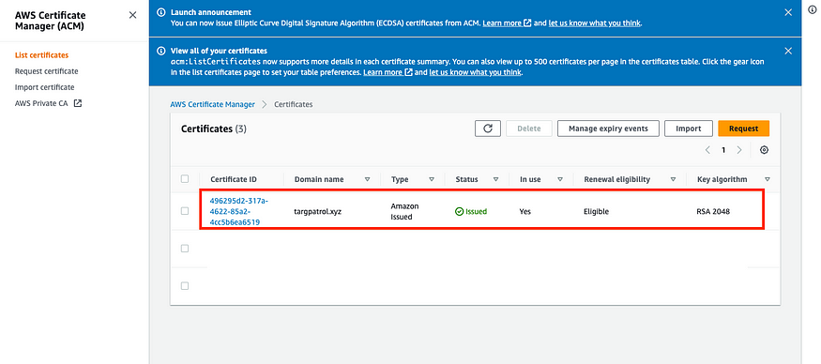821x364 pixels.
Task: Click page number 1 in pagination
Action: coord(723,150)
